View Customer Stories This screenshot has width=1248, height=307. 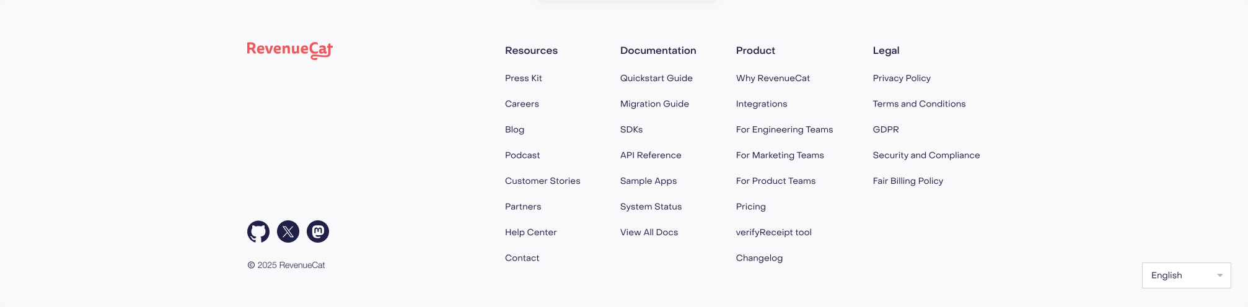point(543,181)
